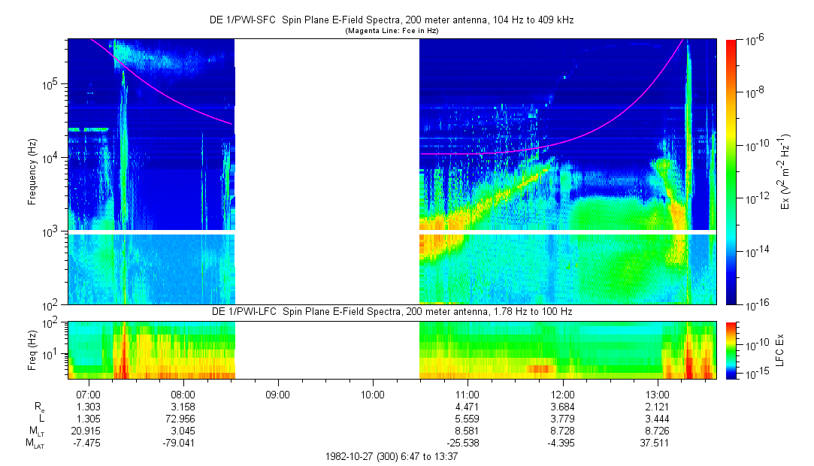Click the 10^-16 colorbar tick label
Screen dimensions: 814x466
click(755, 306)
